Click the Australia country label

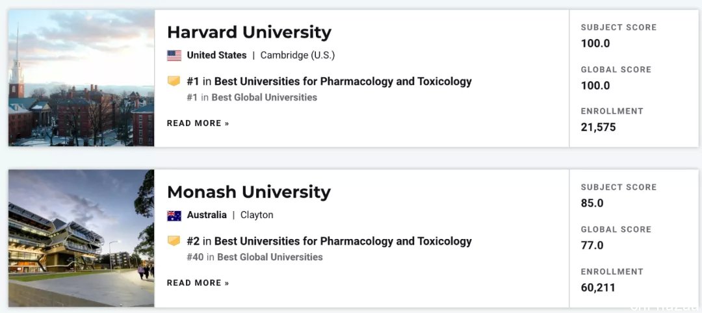(207, 215)
